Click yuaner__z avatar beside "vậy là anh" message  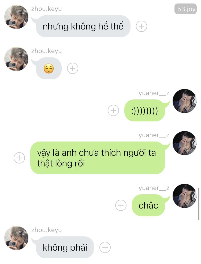pos(185,143)
